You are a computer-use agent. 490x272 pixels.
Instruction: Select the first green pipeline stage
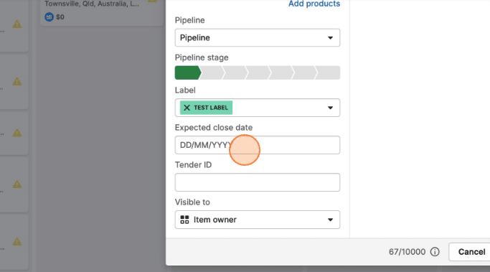click(187, 72)
